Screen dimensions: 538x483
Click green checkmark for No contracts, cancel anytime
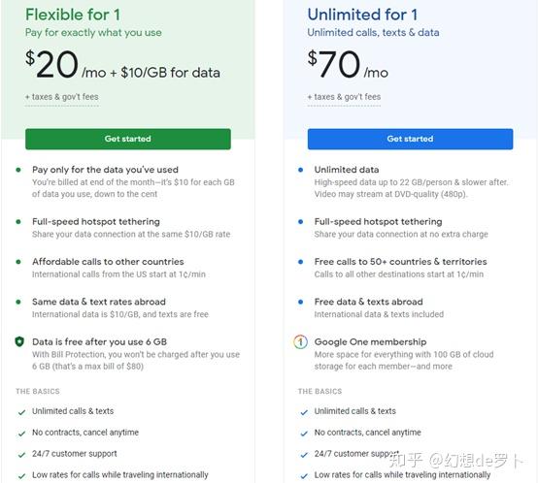[x=21, y=434]
